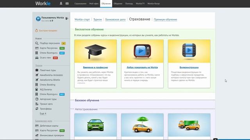
Task: Open Авиабилеты Biletix sidebar link
Action: tap(50, 80)
